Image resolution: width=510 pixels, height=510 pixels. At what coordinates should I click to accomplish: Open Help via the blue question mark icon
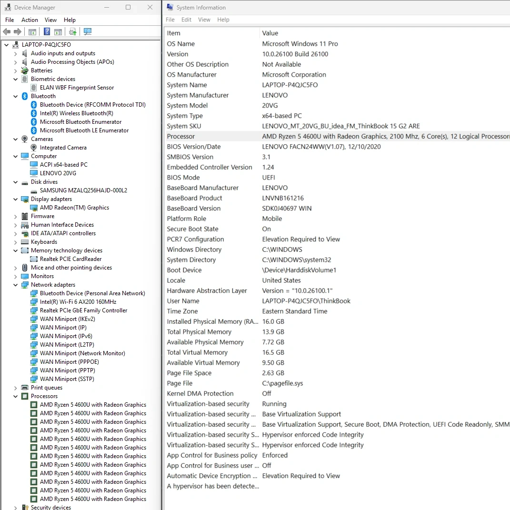point(47,32)
